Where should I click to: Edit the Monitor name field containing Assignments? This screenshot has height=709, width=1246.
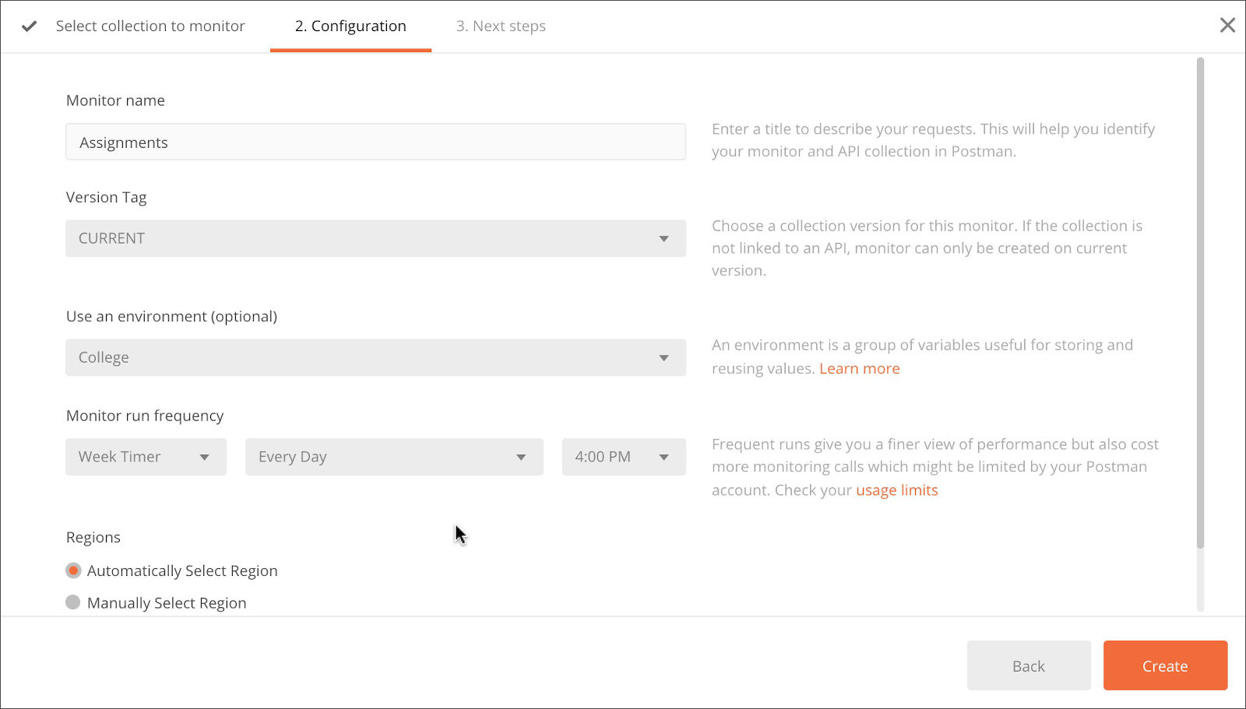click(x=375, y=142)
